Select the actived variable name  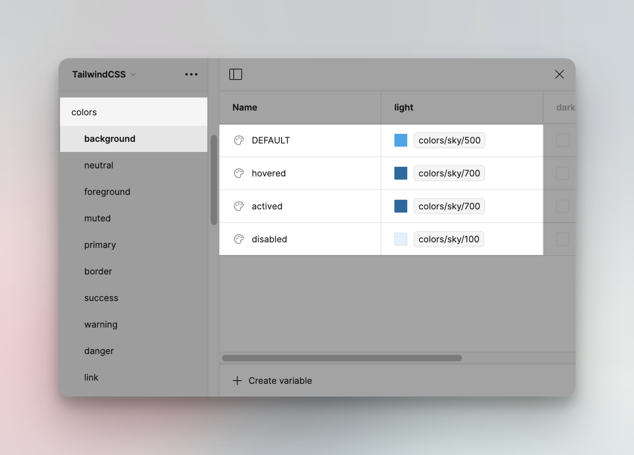tap(267, 206)
